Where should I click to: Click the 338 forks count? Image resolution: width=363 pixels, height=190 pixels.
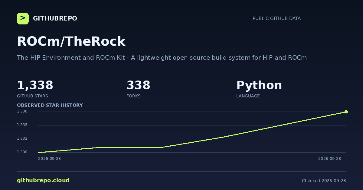138,85
